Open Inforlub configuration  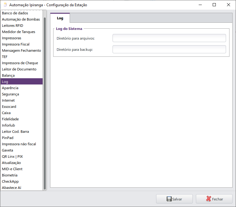(x=22, y=125)
